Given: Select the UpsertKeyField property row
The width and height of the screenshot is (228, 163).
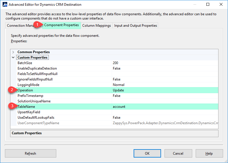Looking at the screenshot, I should [29, 112].
